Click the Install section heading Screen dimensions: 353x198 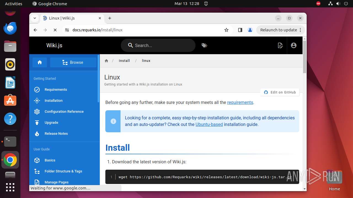click(117, 148)
